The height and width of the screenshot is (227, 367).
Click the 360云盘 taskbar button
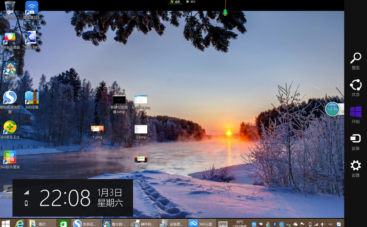pyautogui.click(x=200, y=223)
